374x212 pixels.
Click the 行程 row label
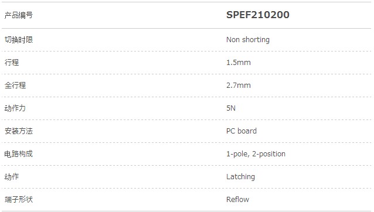[x=12, y=63]
